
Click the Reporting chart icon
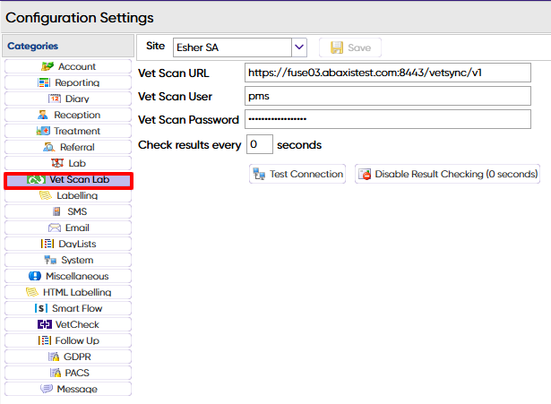pyautogui.click(x=44, y=82)
